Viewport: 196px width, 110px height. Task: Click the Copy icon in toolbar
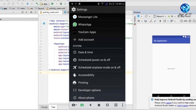pyautogui.click(x=9, y=4)
